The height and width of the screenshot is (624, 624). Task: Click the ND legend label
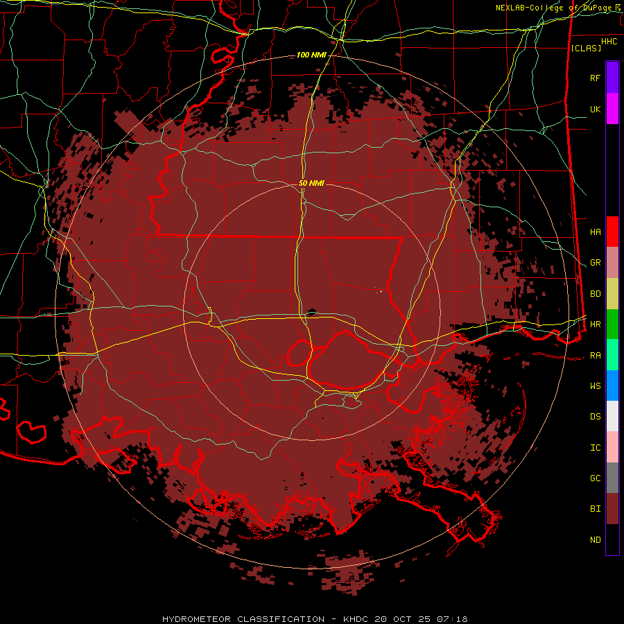595,540
